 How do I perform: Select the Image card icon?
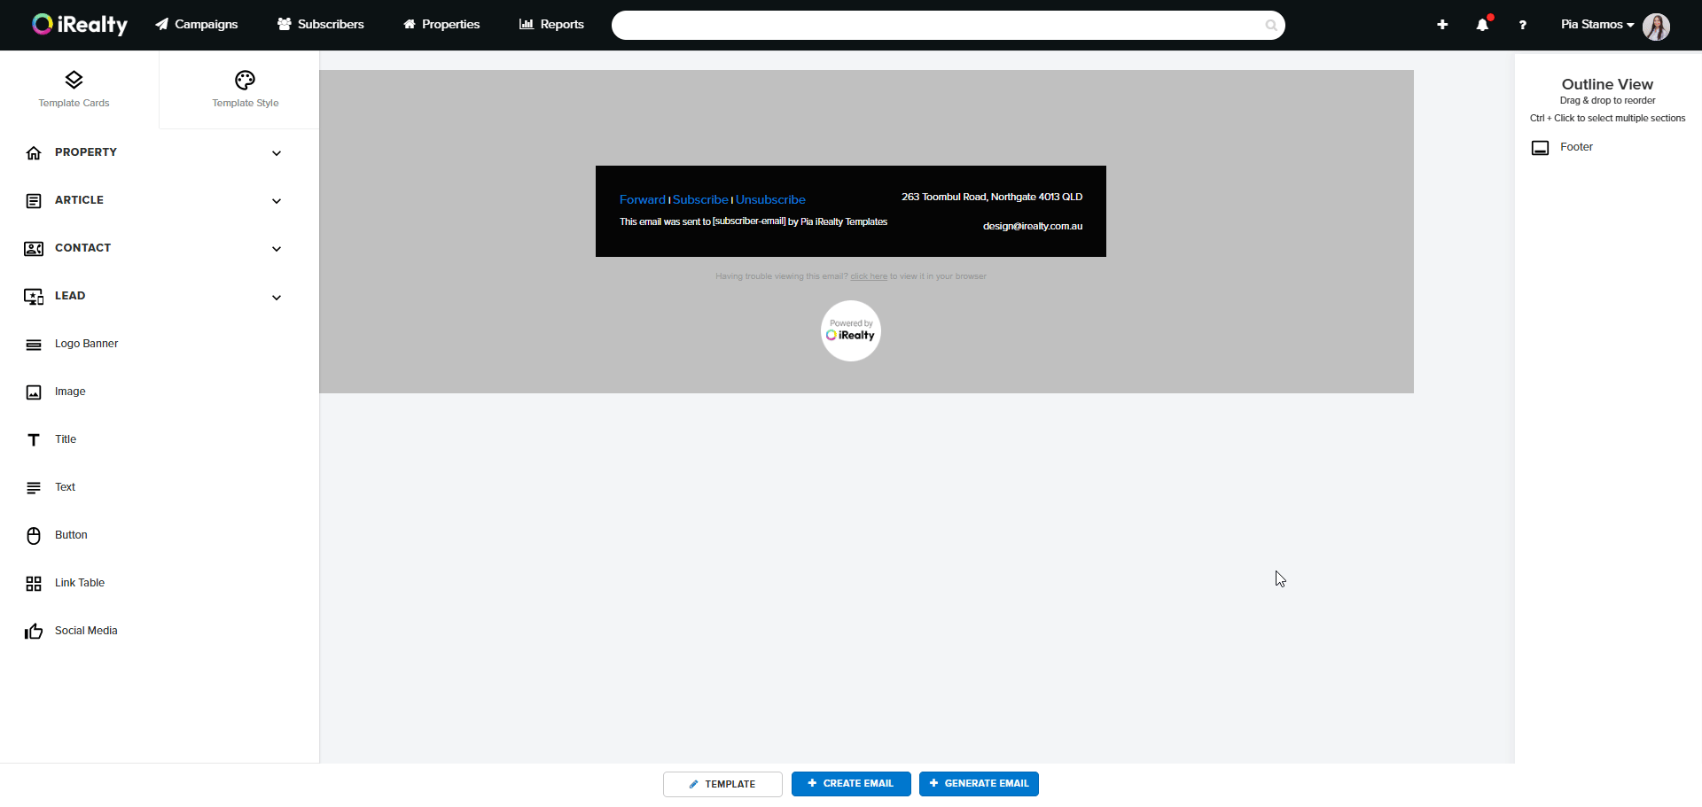(34, 392)
